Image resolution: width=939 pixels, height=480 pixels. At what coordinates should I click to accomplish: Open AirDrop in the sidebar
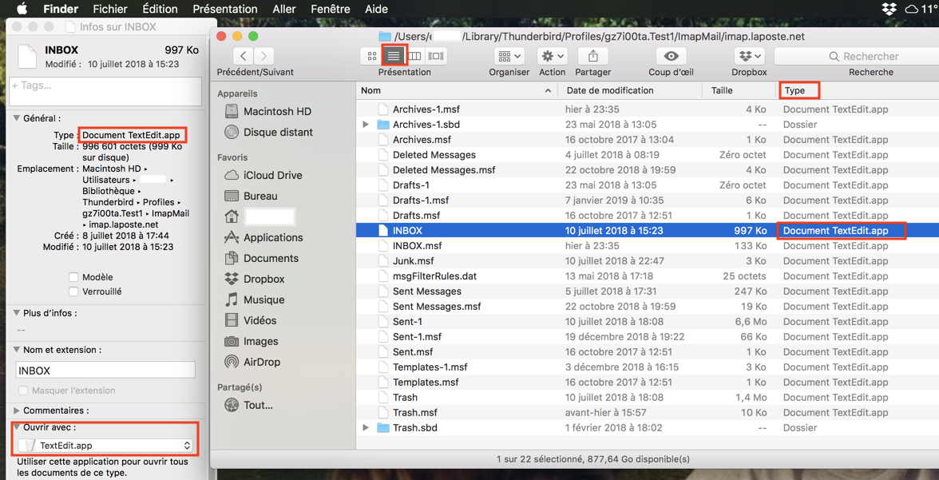[x=261, y=362]
